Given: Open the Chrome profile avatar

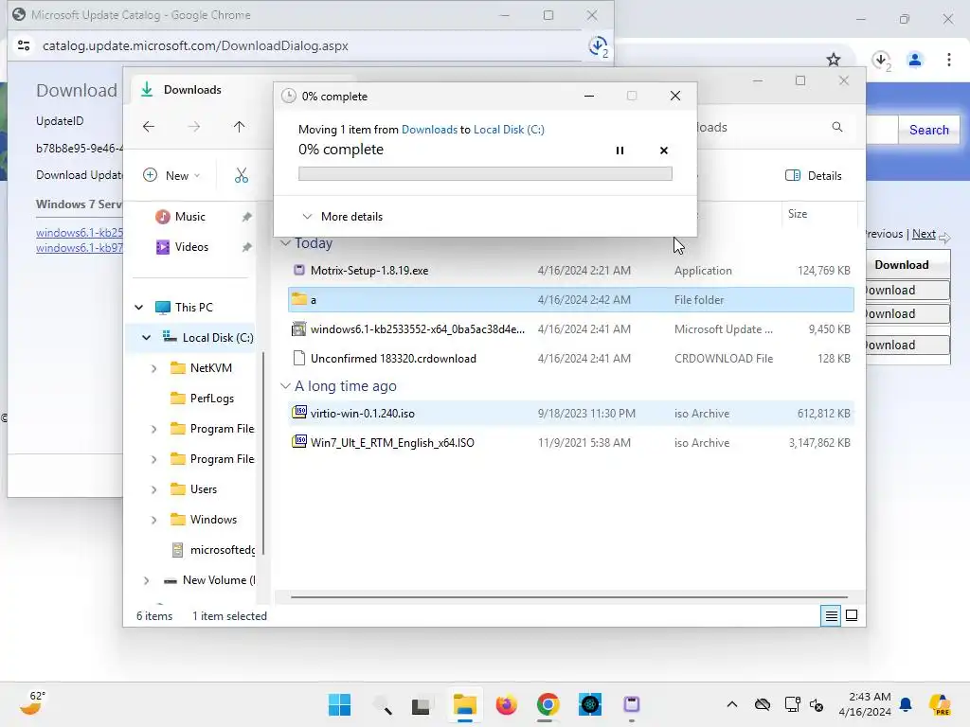Looking at the screenshot, I should [x=915, y=60].
